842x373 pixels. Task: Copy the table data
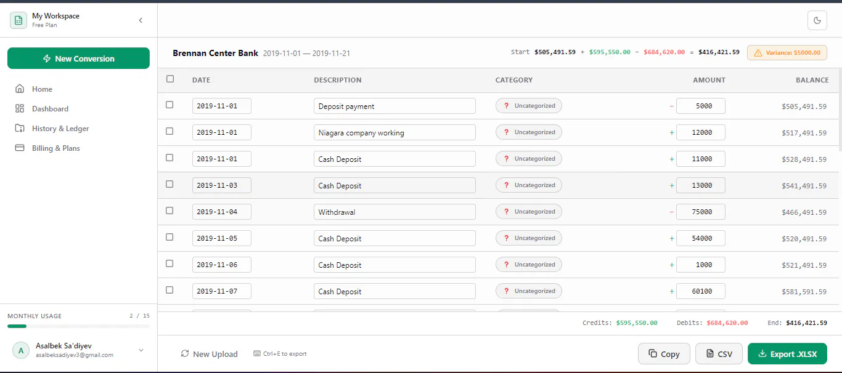[664, 354]
